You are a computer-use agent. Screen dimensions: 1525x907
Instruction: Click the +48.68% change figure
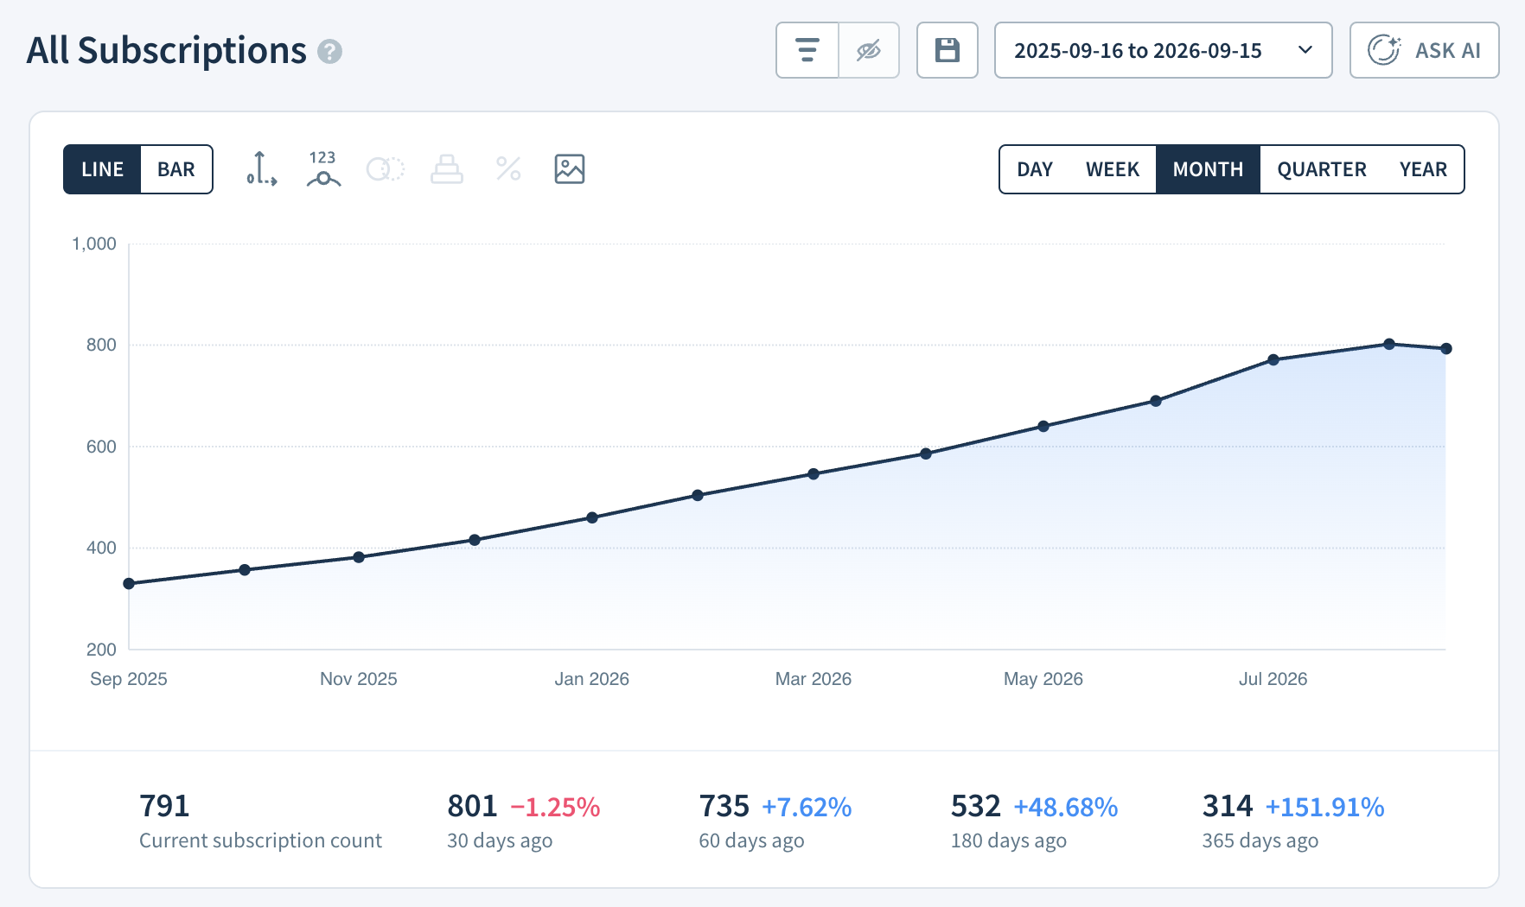click(x=1065, y=807)
